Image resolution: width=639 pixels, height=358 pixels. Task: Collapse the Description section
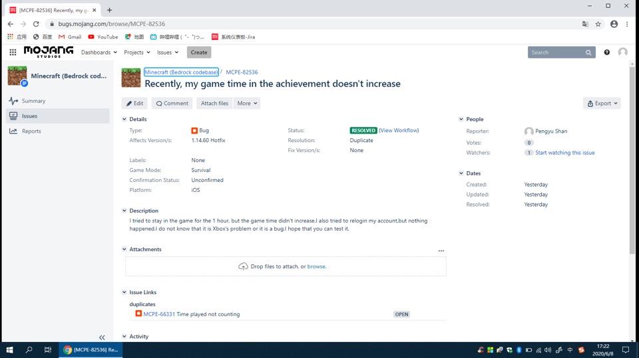pos(124,211)
